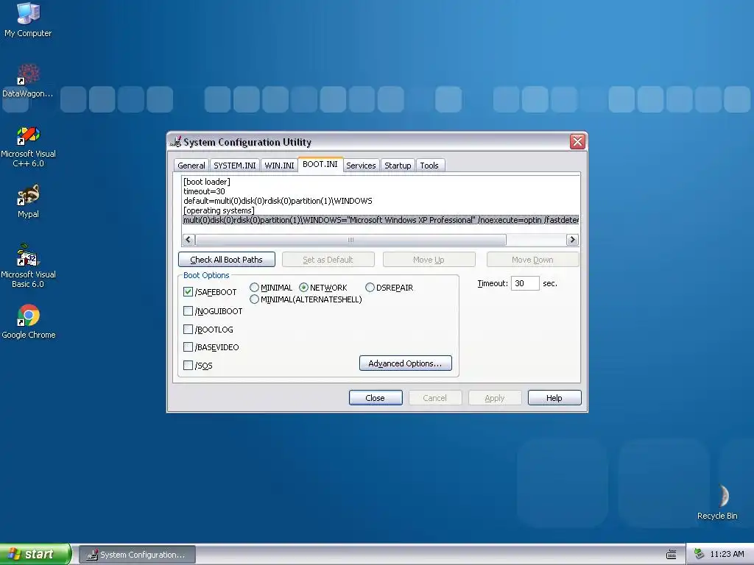The height and width of the screenshot is (565, 754).
Task: Select the MINIMAL safeboot radio button
Action: click(x=254, y=288)
